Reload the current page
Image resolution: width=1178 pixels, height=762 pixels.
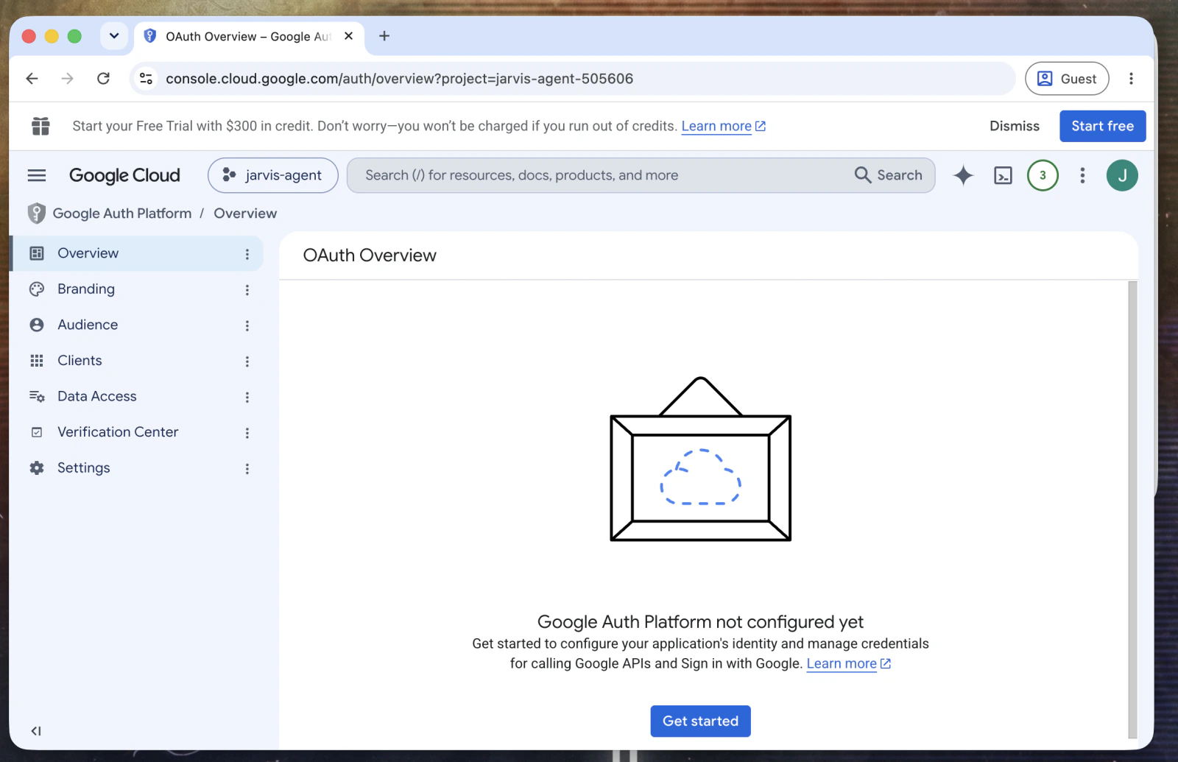[x=103, y=79]
